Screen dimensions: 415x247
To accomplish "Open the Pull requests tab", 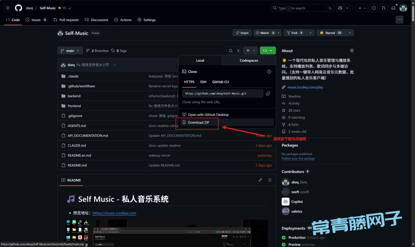I will pos(66,20).
